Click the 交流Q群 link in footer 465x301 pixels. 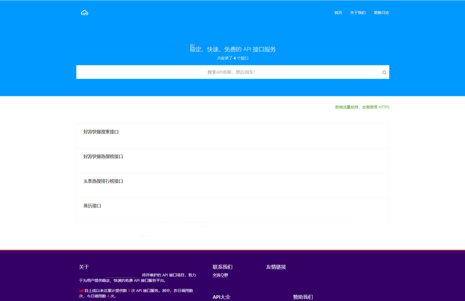220,275
